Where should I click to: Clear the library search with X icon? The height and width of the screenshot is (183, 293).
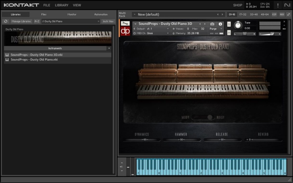pyautogui.click(x=98, y=21)
